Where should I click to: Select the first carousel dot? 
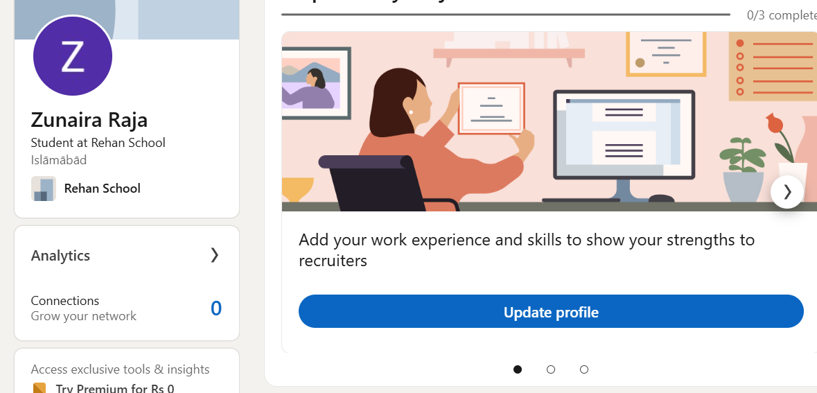click(518, 369)
